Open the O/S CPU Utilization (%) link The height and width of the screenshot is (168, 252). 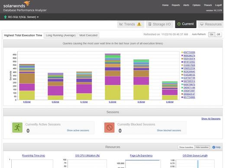click(87, 155)
